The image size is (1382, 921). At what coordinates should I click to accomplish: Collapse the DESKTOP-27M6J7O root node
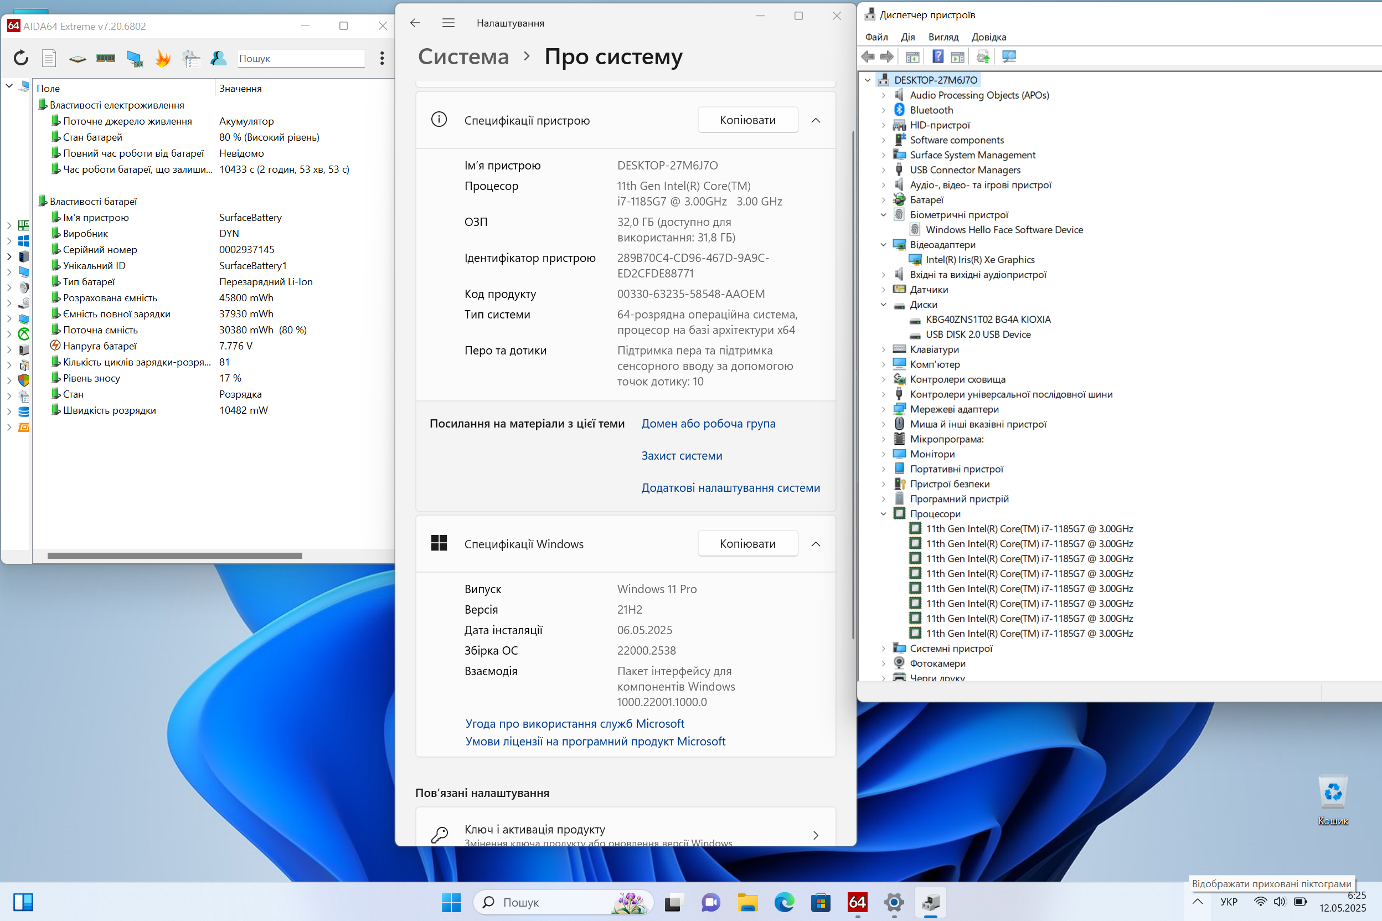[x=868, y=80]
